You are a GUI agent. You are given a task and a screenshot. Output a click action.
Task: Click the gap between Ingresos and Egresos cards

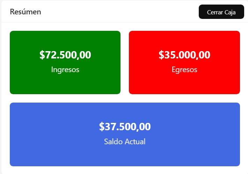click(x=125, y=62)
